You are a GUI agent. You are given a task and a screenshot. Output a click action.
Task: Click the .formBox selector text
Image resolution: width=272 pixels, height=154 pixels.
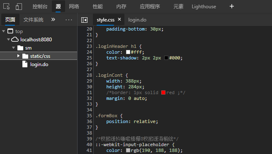[107, 116]
